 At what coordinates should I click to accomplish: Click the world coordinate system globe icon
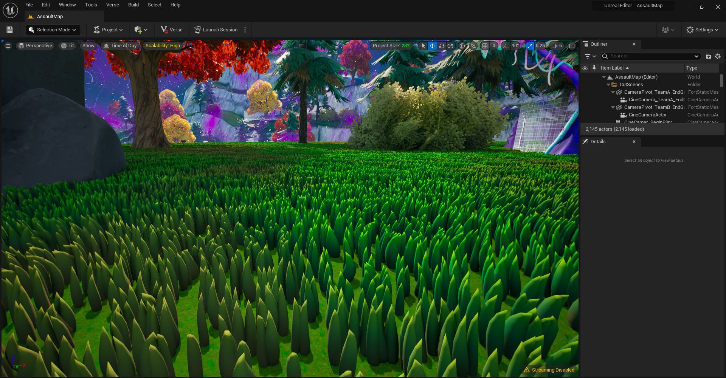pyautogui.click(x=462, y=46)
